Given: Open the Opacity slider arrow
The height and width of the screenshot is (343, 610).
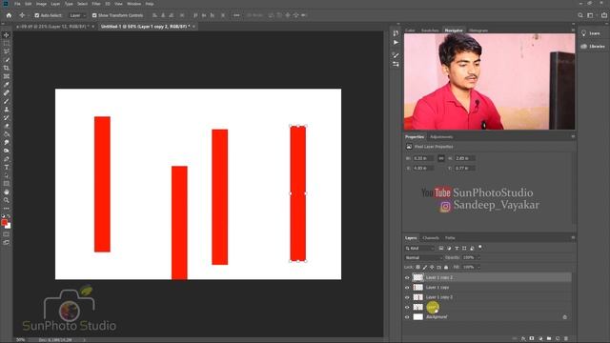Looking at the screenshot, I should point(478,258).
